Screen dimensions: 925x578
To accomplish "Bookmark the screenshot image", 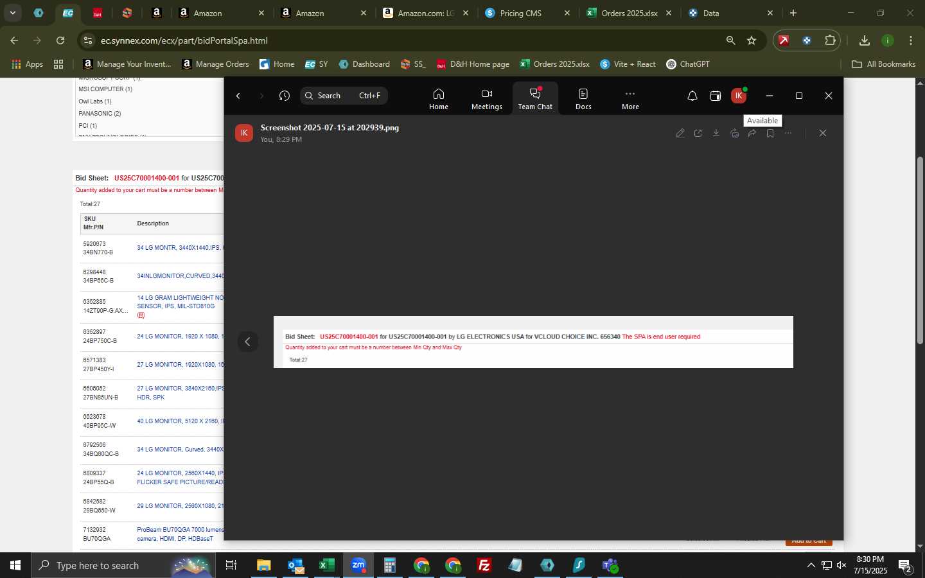I will point(770,133).
